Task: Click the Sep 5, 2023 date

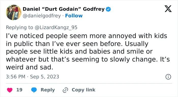Action: (x=44, y=77)
